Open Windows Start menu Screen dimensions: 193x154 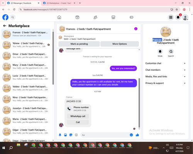coord(3,148)
